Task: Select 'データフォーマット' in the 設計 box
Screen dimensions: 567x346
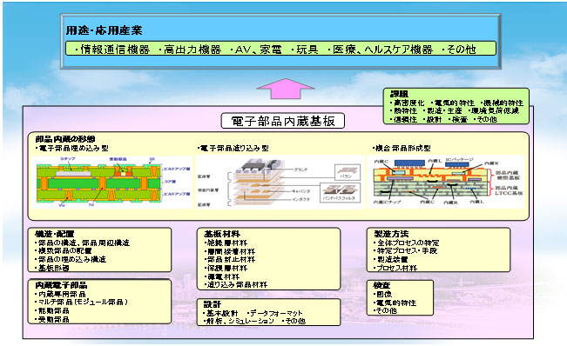Action: 276,313
